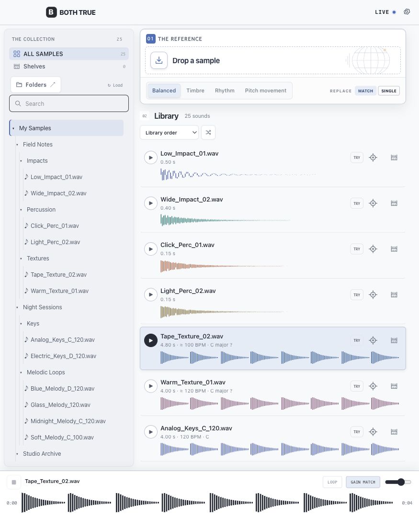Viewport: 419px width, 517px height.
Task: Click TRY for Tape_Texture_02.wav
Action: (x=357, y=340)
